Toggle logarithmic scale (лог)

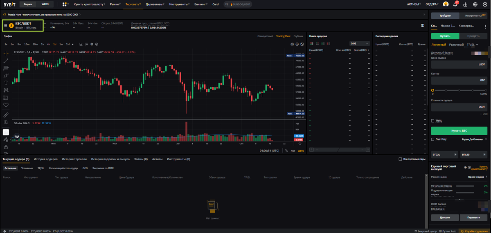pyautogui.click(x=293, y=150)
